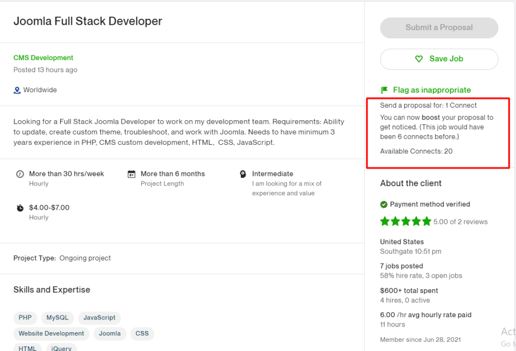The image size is (516, 351).
Task: Open the MySQL skill tag
Action: tap(57, 317)
